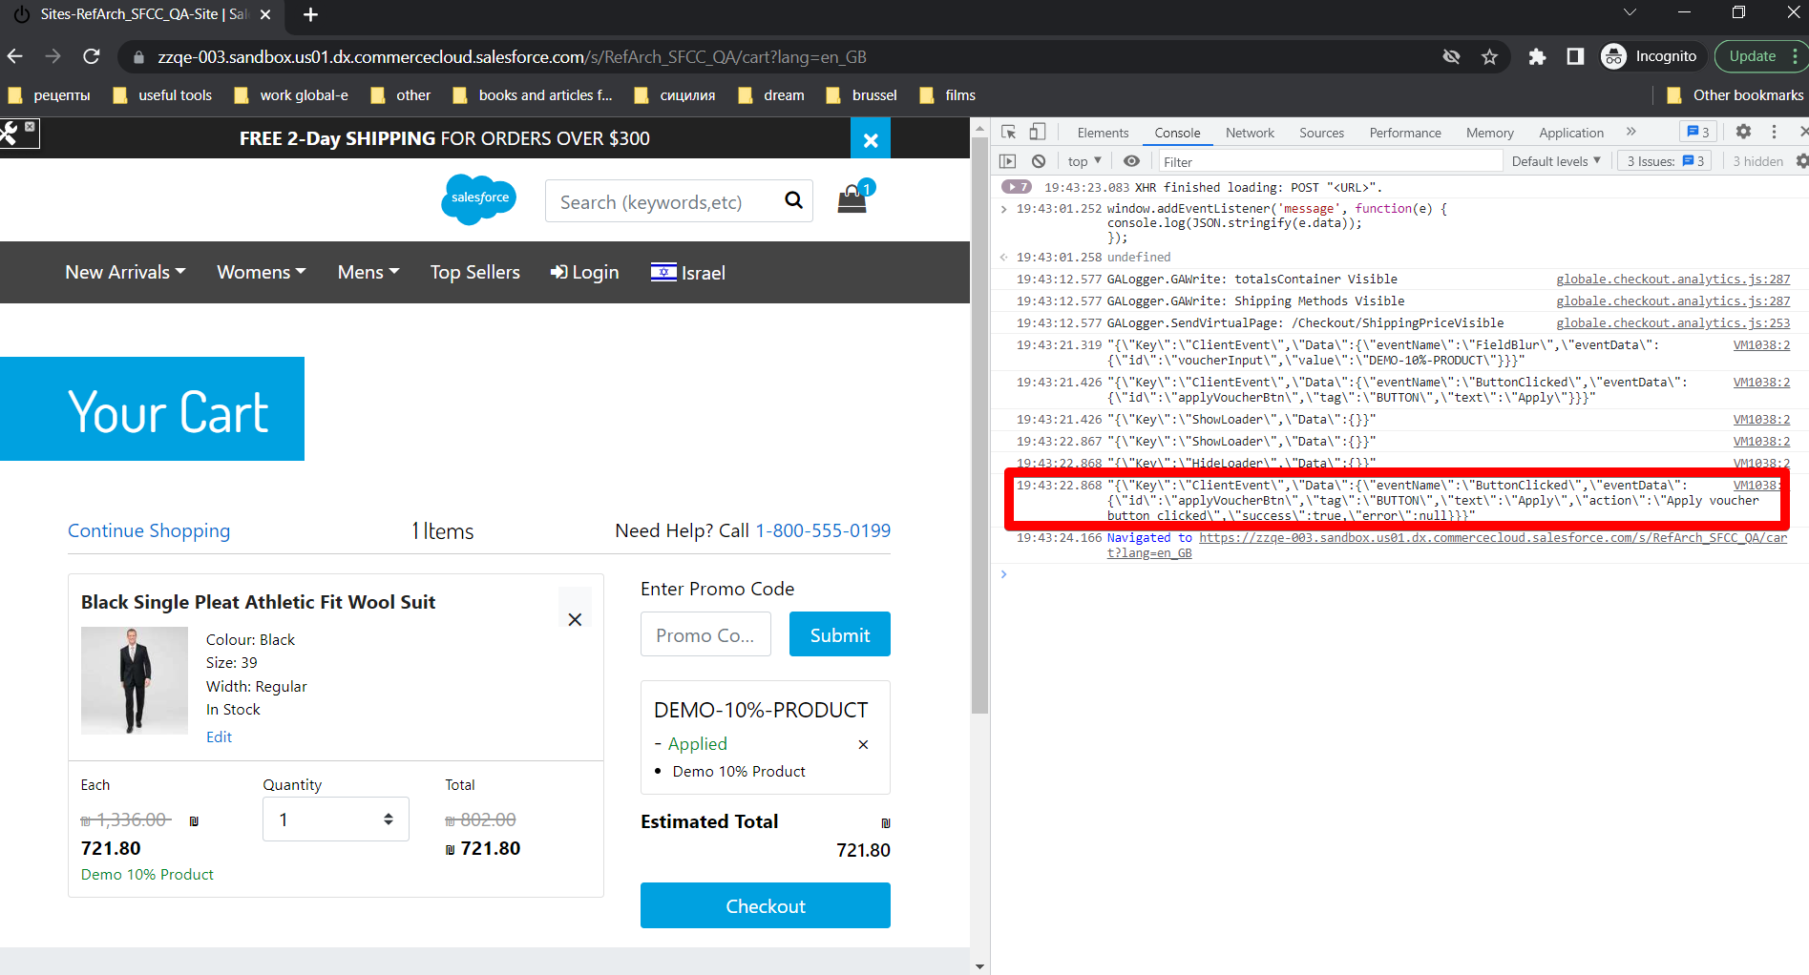Expand the Mens menu
The height and width of the screenshot is (975, 1809).
tap(368, 272)
